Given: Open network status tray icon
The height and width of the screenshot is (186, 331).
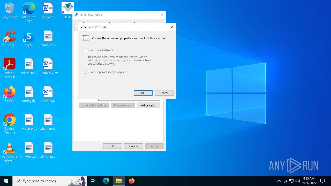Looking at the screenshot, I should pos(291,181).
